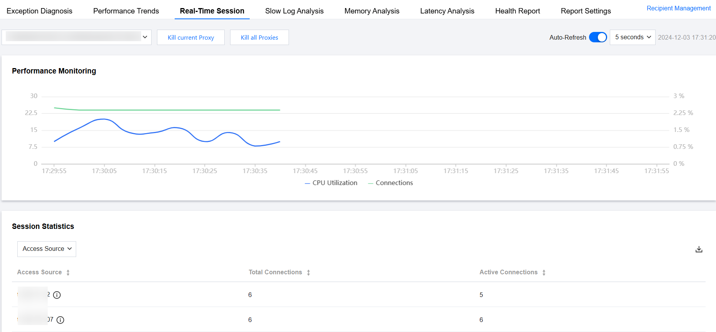Click info icon beside second access source
Screen dimensions: 716x332
click(x=60, y=320)
